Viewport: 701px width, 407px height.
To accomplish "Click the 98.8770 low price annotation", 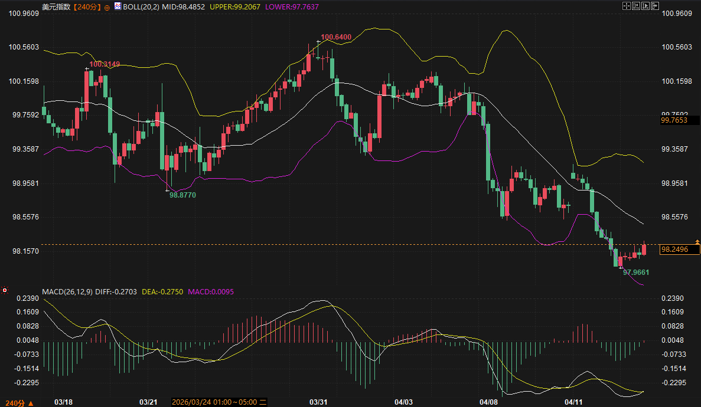I will point(182,194).
